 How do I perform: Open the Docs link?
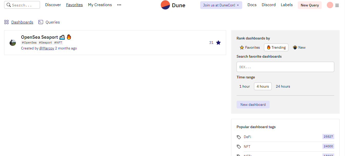(x=252, y=5)
